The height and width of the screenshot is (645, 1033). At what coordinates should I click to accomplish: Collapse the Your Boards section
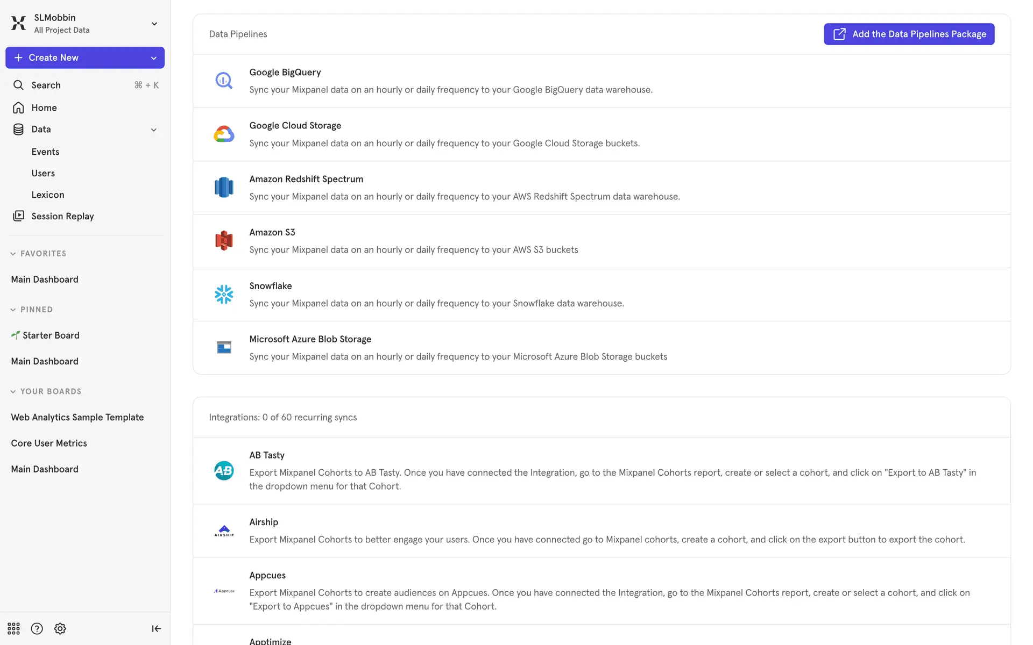pos(13,391)
